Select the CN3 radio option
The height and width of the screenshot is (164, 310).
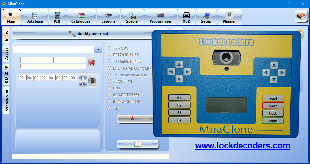click(109, 88)
